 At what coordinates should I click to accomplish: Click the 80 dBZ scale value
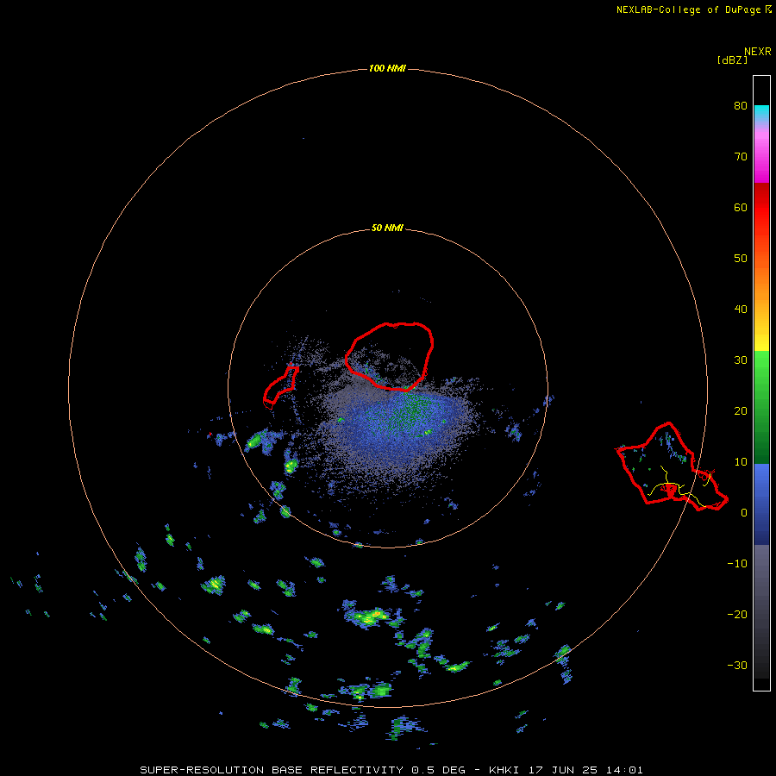point(741,106)
